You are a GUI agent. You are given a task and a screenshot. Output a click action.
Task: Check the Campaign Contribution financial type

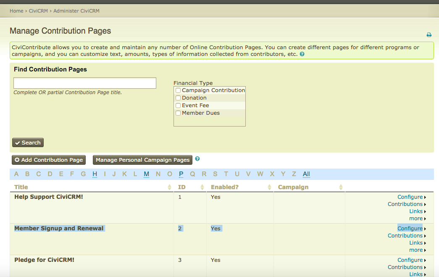click(x=178, y=90)
